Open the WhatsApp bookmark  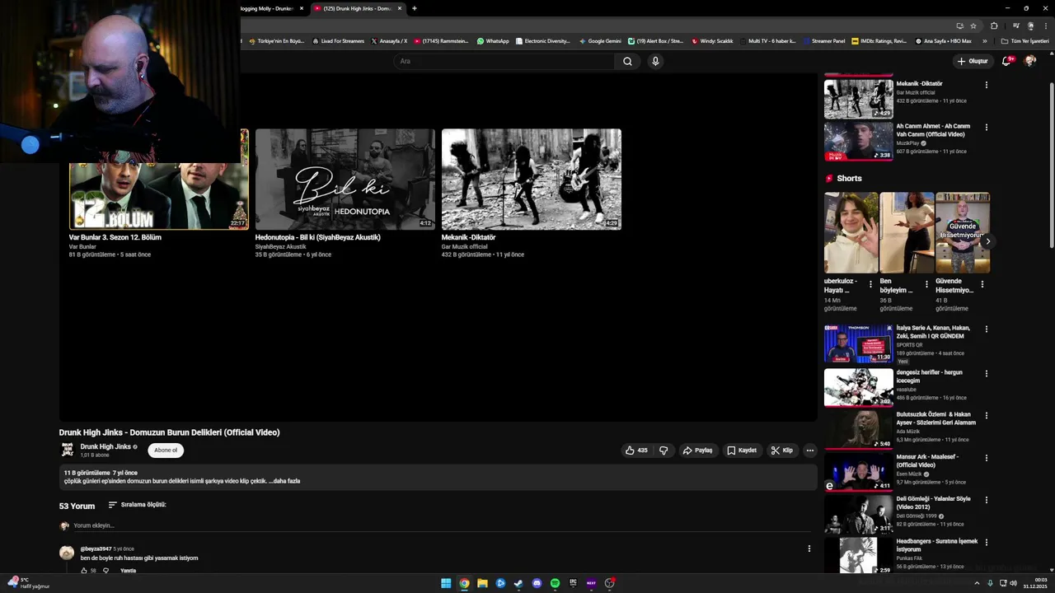[493, 40]
